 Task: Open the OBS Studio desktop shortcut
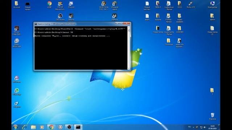[60, 17]
